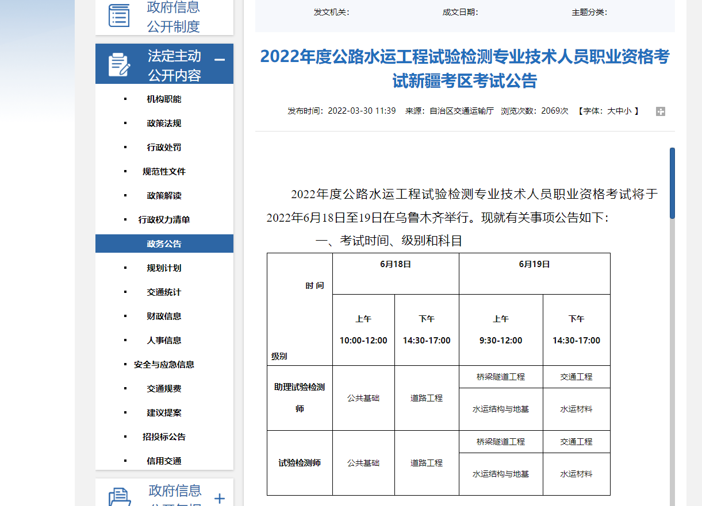
Task: Open 人事信息 in the sidebar
Action: [164, 341]
